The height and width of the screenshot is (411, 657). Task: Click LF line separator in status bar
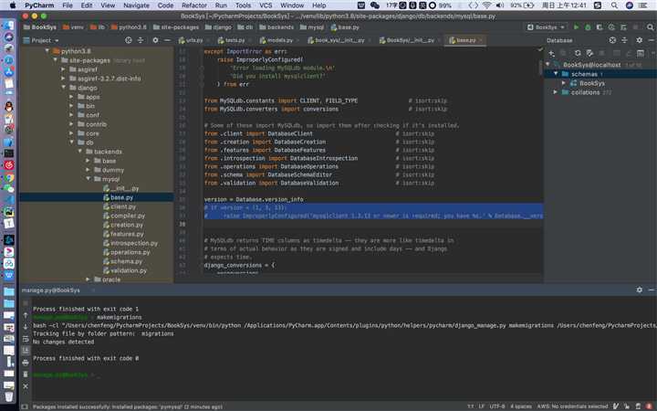pos(482,406)
